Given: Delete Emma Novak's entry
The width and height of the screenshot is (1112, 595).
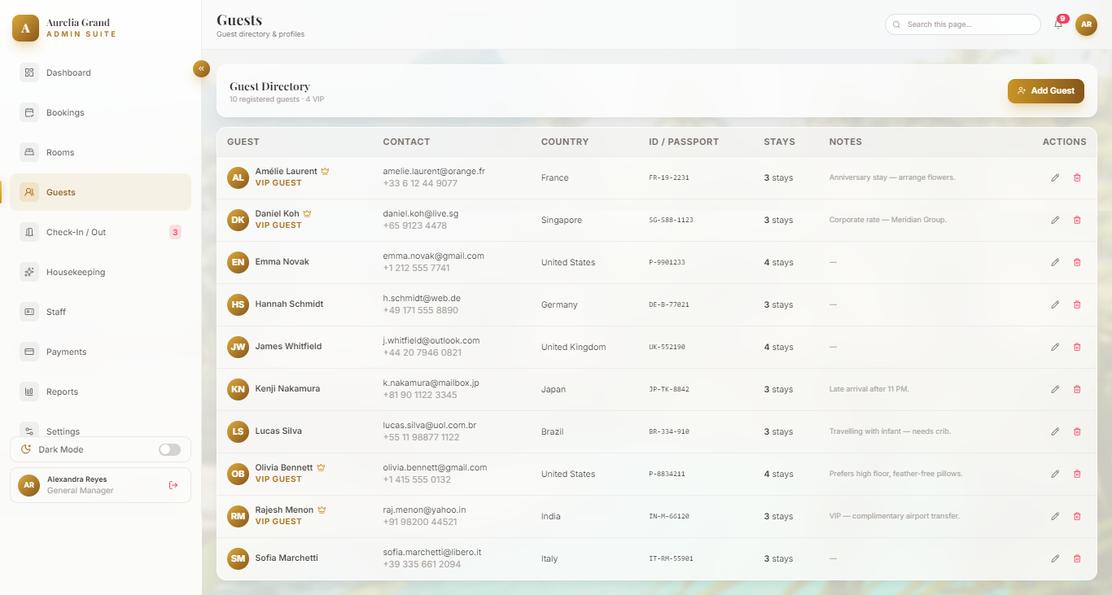Looking at the screenshot, I should 1077,262.
